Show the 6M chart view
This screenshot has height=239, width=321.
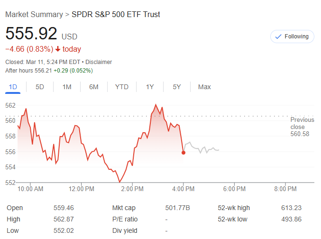point(94,87)
